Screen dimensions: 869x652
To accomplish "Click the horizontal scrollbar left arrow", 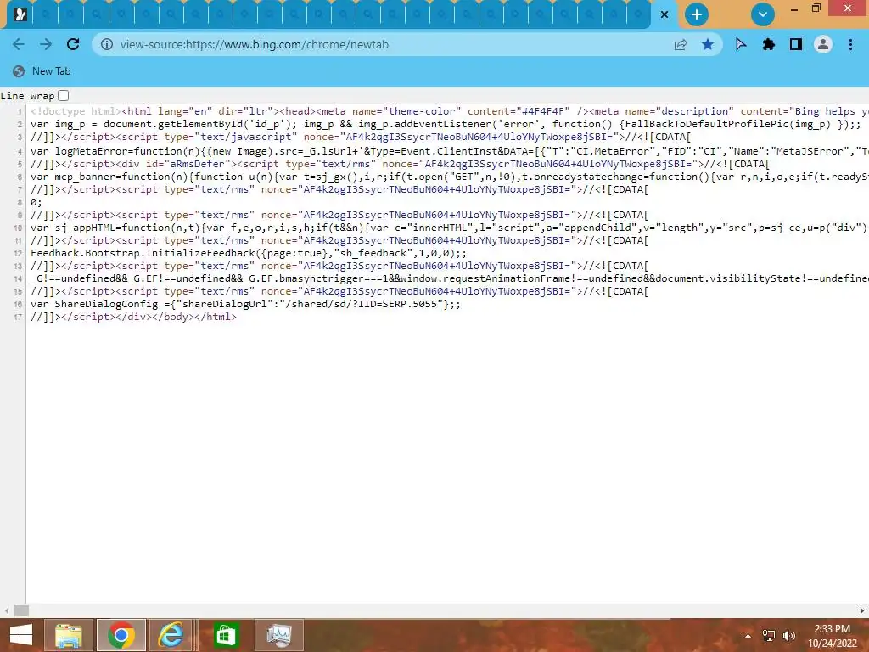I will coord(6,610).
